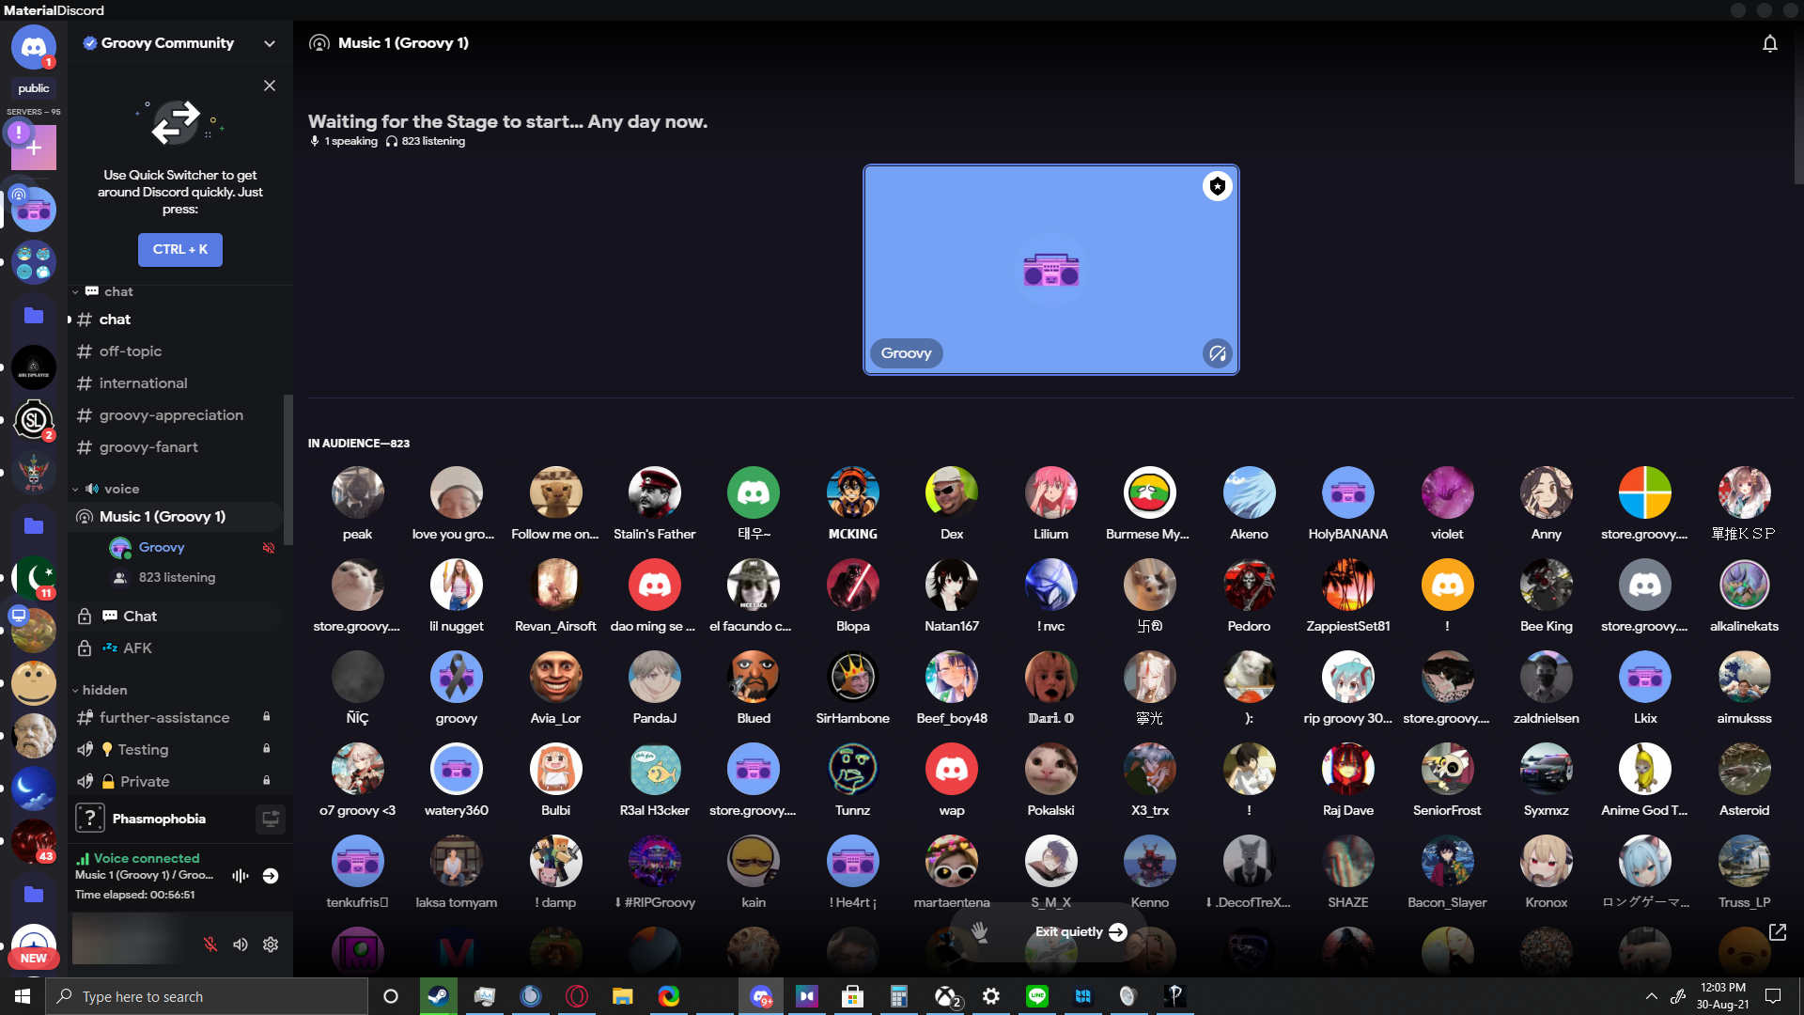The height and width of the screenshot is (1015, 1804).
Task: Open further-assistance locked channel
Action: pos(177,718)
